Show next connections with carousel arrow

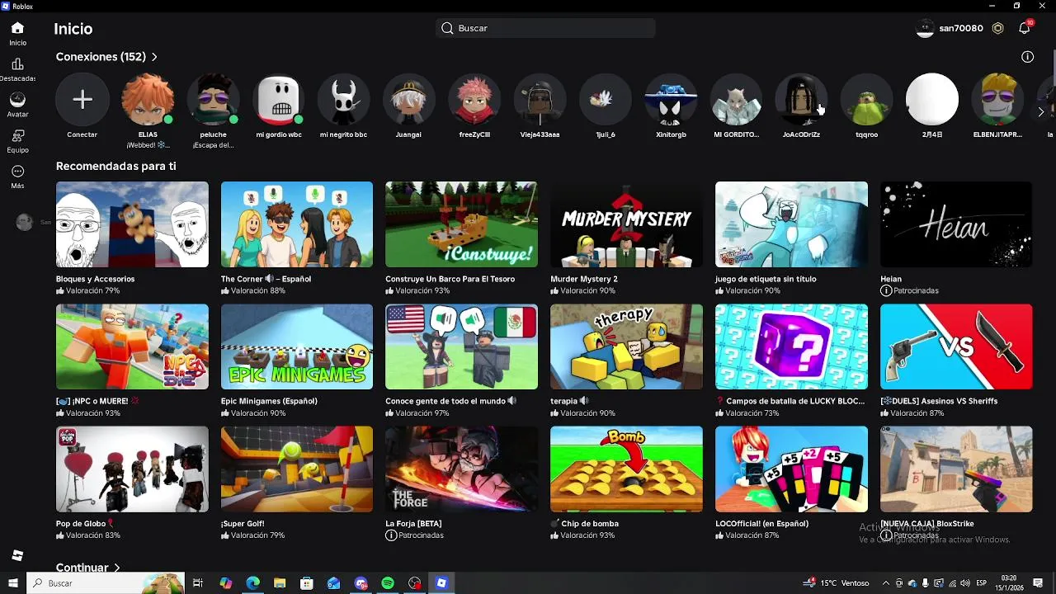point(1040,111)
